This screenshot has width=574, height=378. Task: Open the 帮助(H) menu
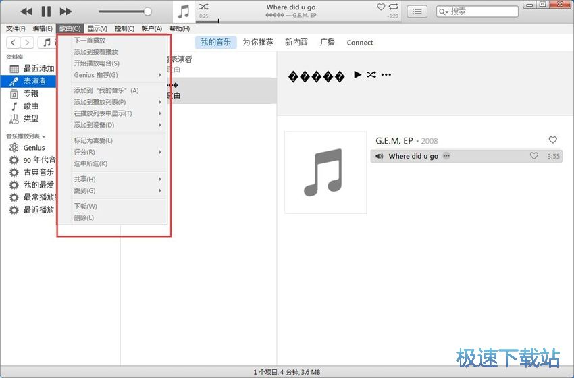point(180,28)
